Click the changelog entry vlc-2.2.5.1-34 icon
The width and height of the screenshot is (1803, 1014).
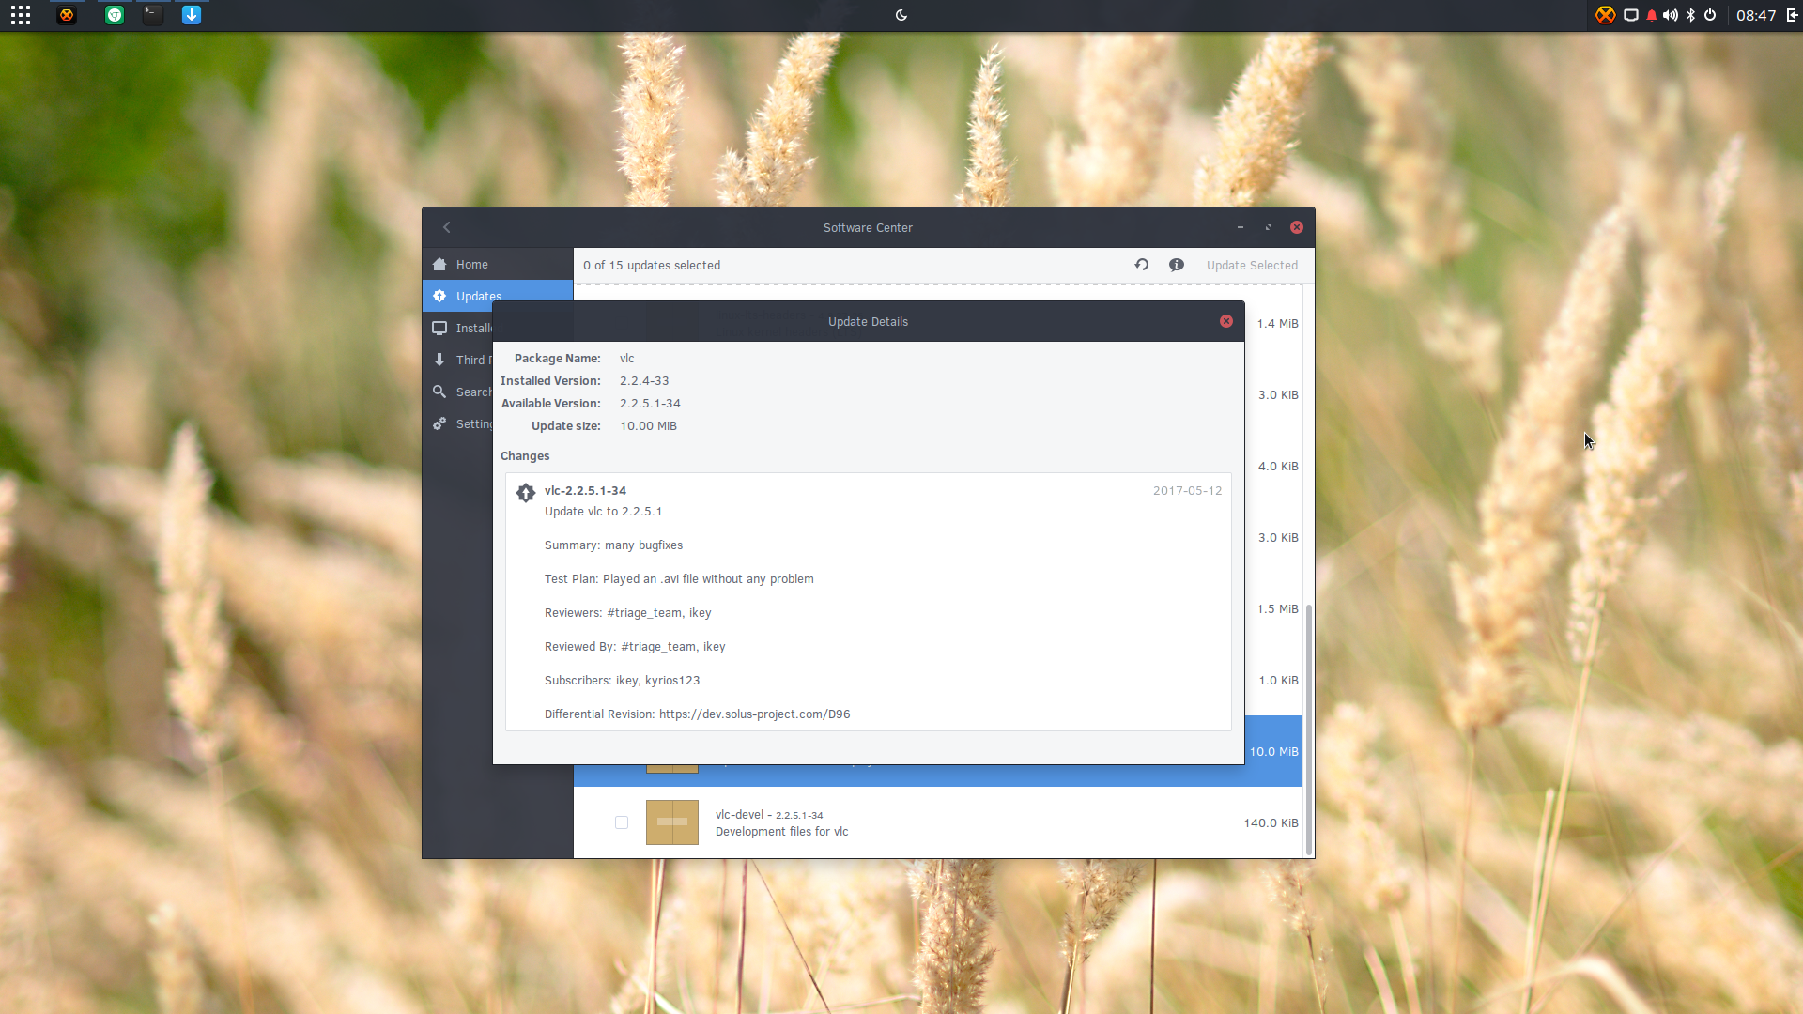coord(526,492)
